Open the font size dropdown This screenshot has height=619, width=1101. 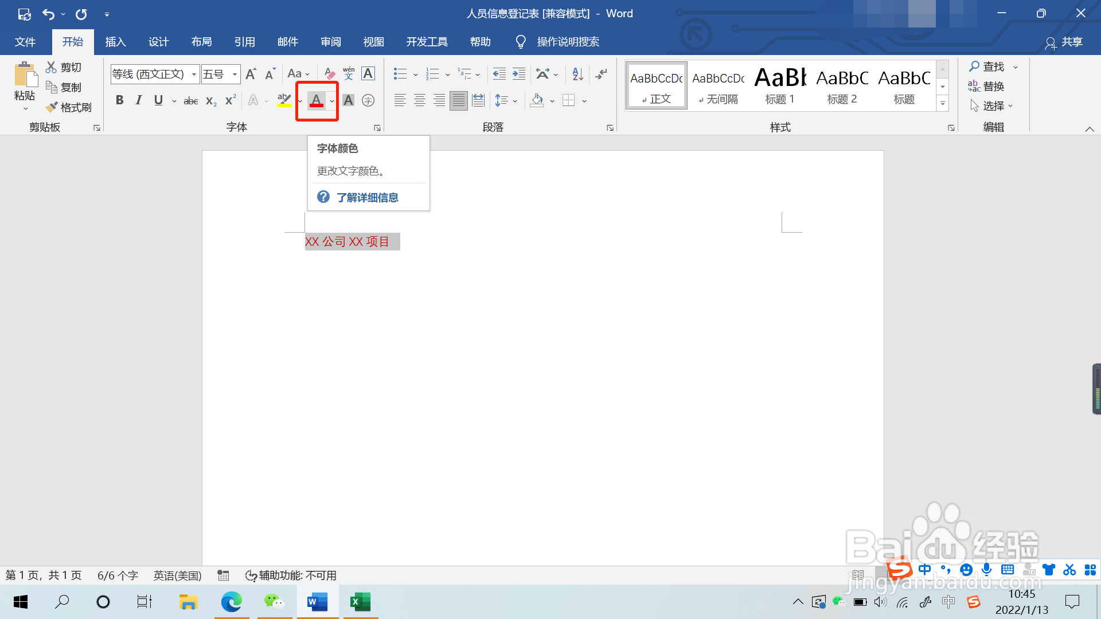click(x=235, y=74)
